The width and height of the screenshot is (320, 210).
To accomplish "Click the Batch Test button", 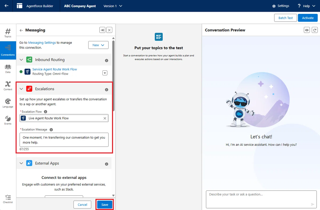I will click(285, 18).
